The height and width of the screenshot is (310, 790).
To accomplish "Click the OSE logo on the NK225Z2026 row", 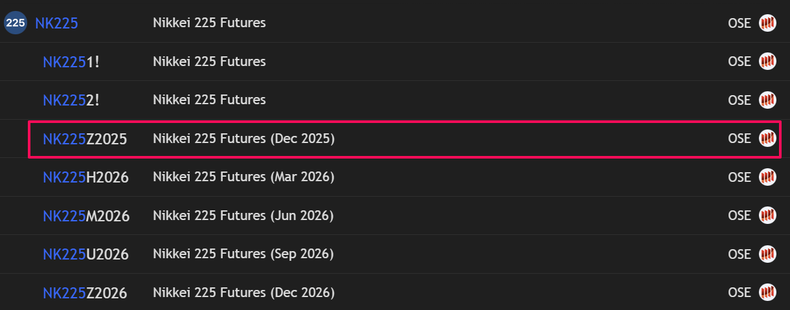I will point(767,293).
